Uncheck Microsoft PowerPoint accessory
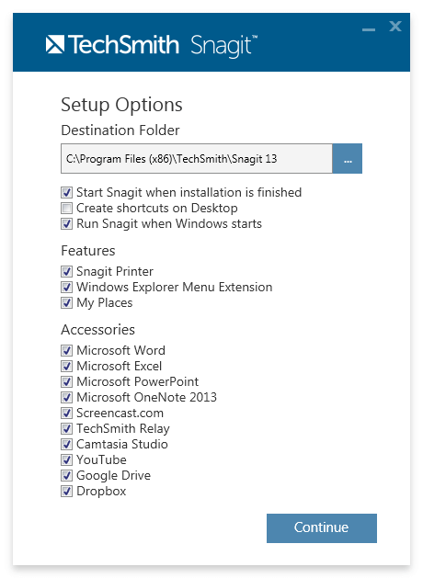Viewport: 423px width, 578px height. point(67,381)
